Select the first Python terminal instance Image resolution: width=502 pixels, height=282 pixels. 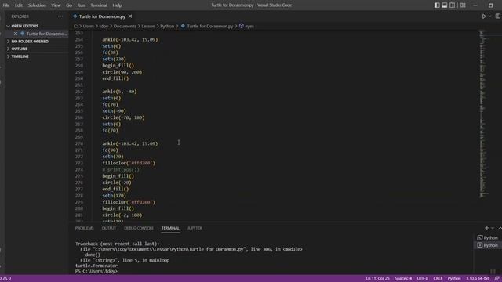(x=488, y=238)
